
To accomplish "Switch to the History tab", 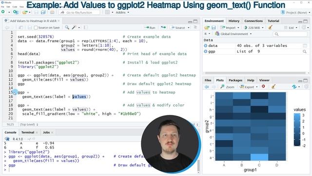I will [x=234, y=21].
